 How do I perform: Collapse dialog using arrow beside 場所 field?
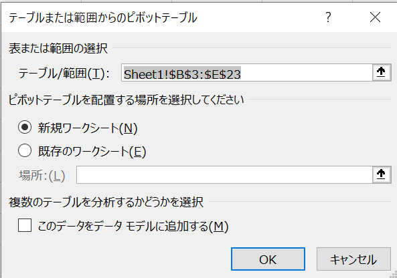[x=381, y=174]
